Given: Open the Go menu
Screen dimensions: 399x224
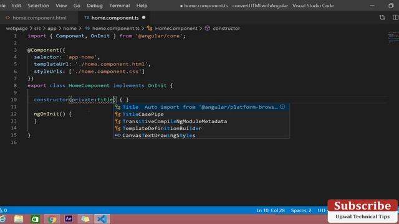Looking at the screenshot, I should tap(77, 6).
